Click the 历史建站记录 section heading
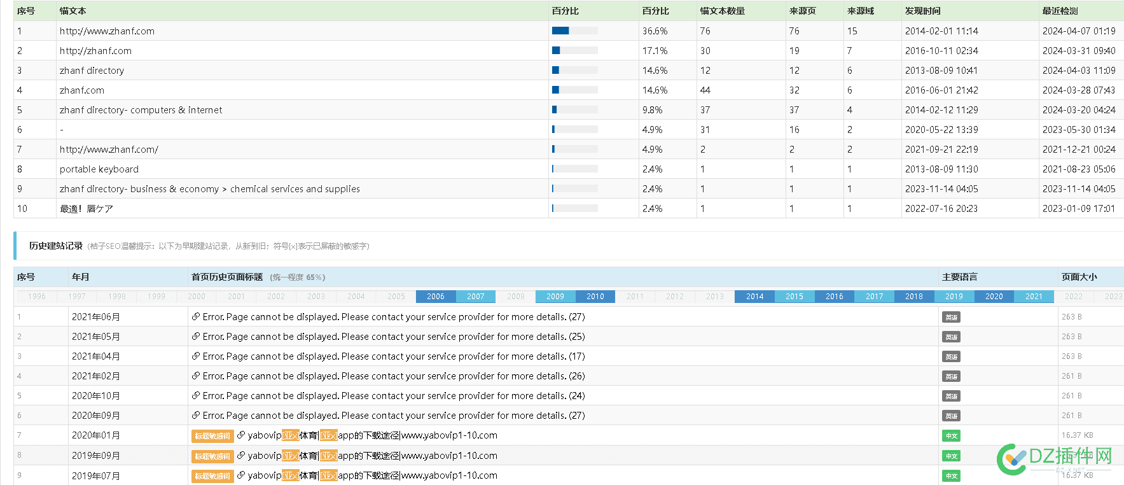The width and height of the screenshot is (1124, 485). [56, 246]
